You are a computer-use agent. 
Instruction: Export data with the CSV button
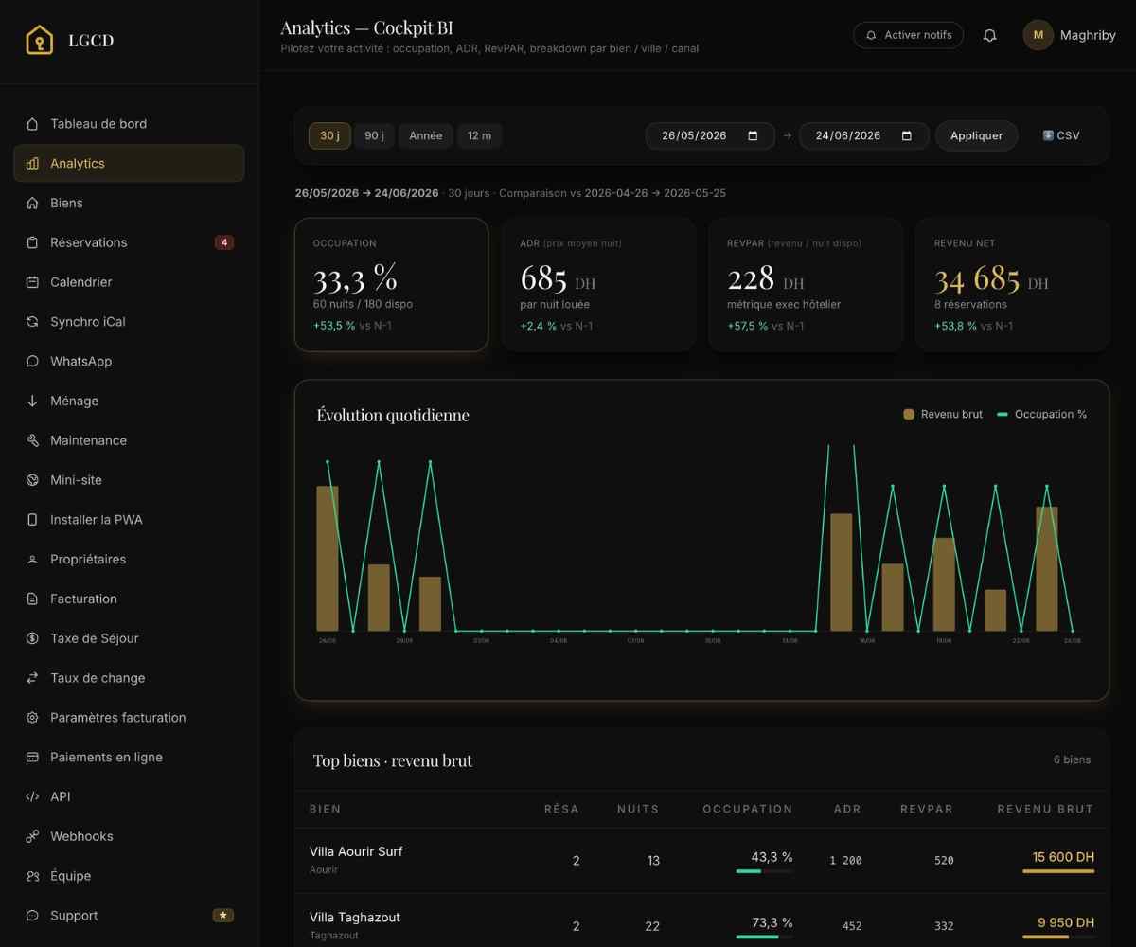click(x=1060, y=135)
